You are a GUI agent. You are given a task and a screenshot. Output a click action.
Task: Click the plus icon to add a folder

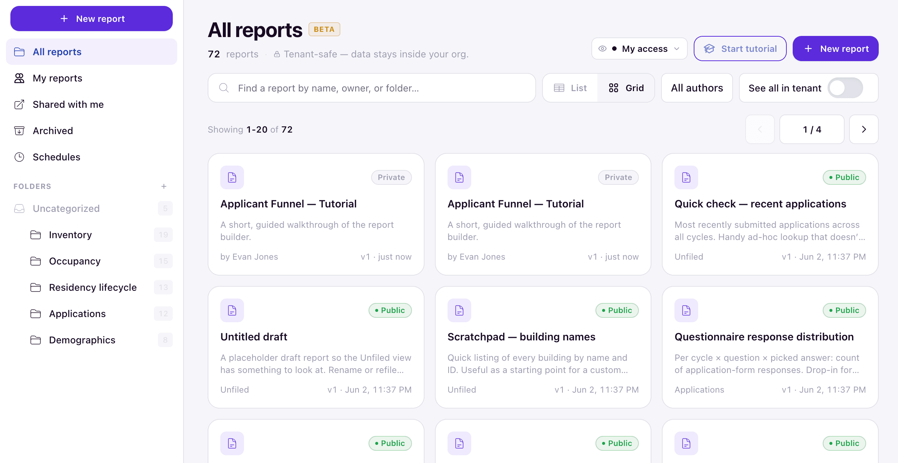[164, 186]
